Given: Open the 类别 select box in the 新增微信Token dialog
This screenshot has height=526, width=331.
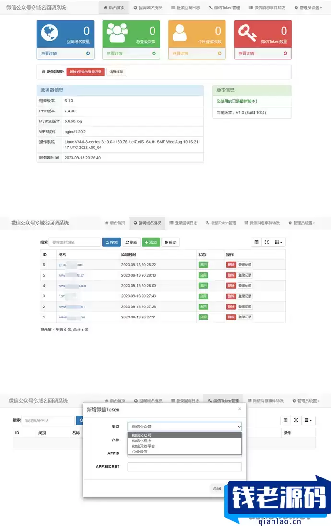Looking at the screenshot, I should [184, 427].
